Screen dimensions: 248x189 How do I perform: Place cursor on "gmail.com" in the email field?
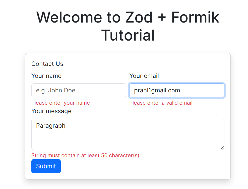pos(166,90)
